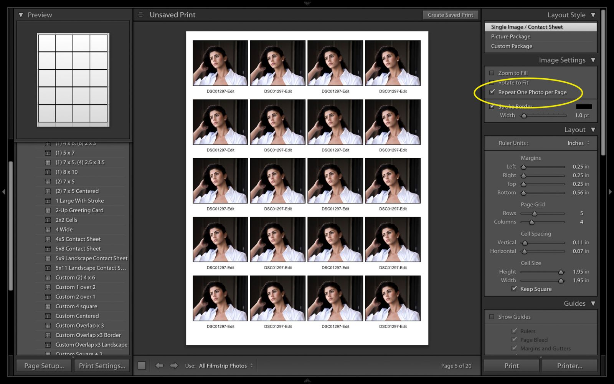Click the stop square icon in the toolbar
The width and height of the screenshot is (614, 384).
tap(142, 366)
